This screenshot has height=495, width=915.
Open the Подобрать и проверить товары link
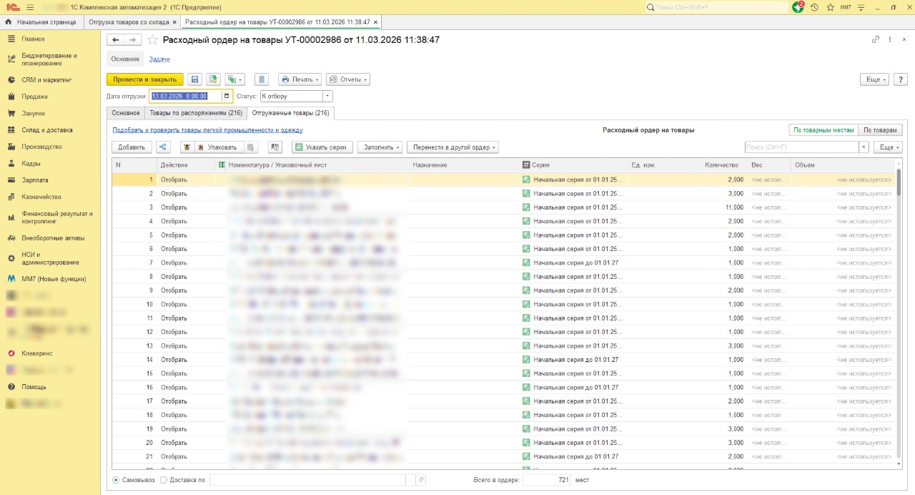207,130
